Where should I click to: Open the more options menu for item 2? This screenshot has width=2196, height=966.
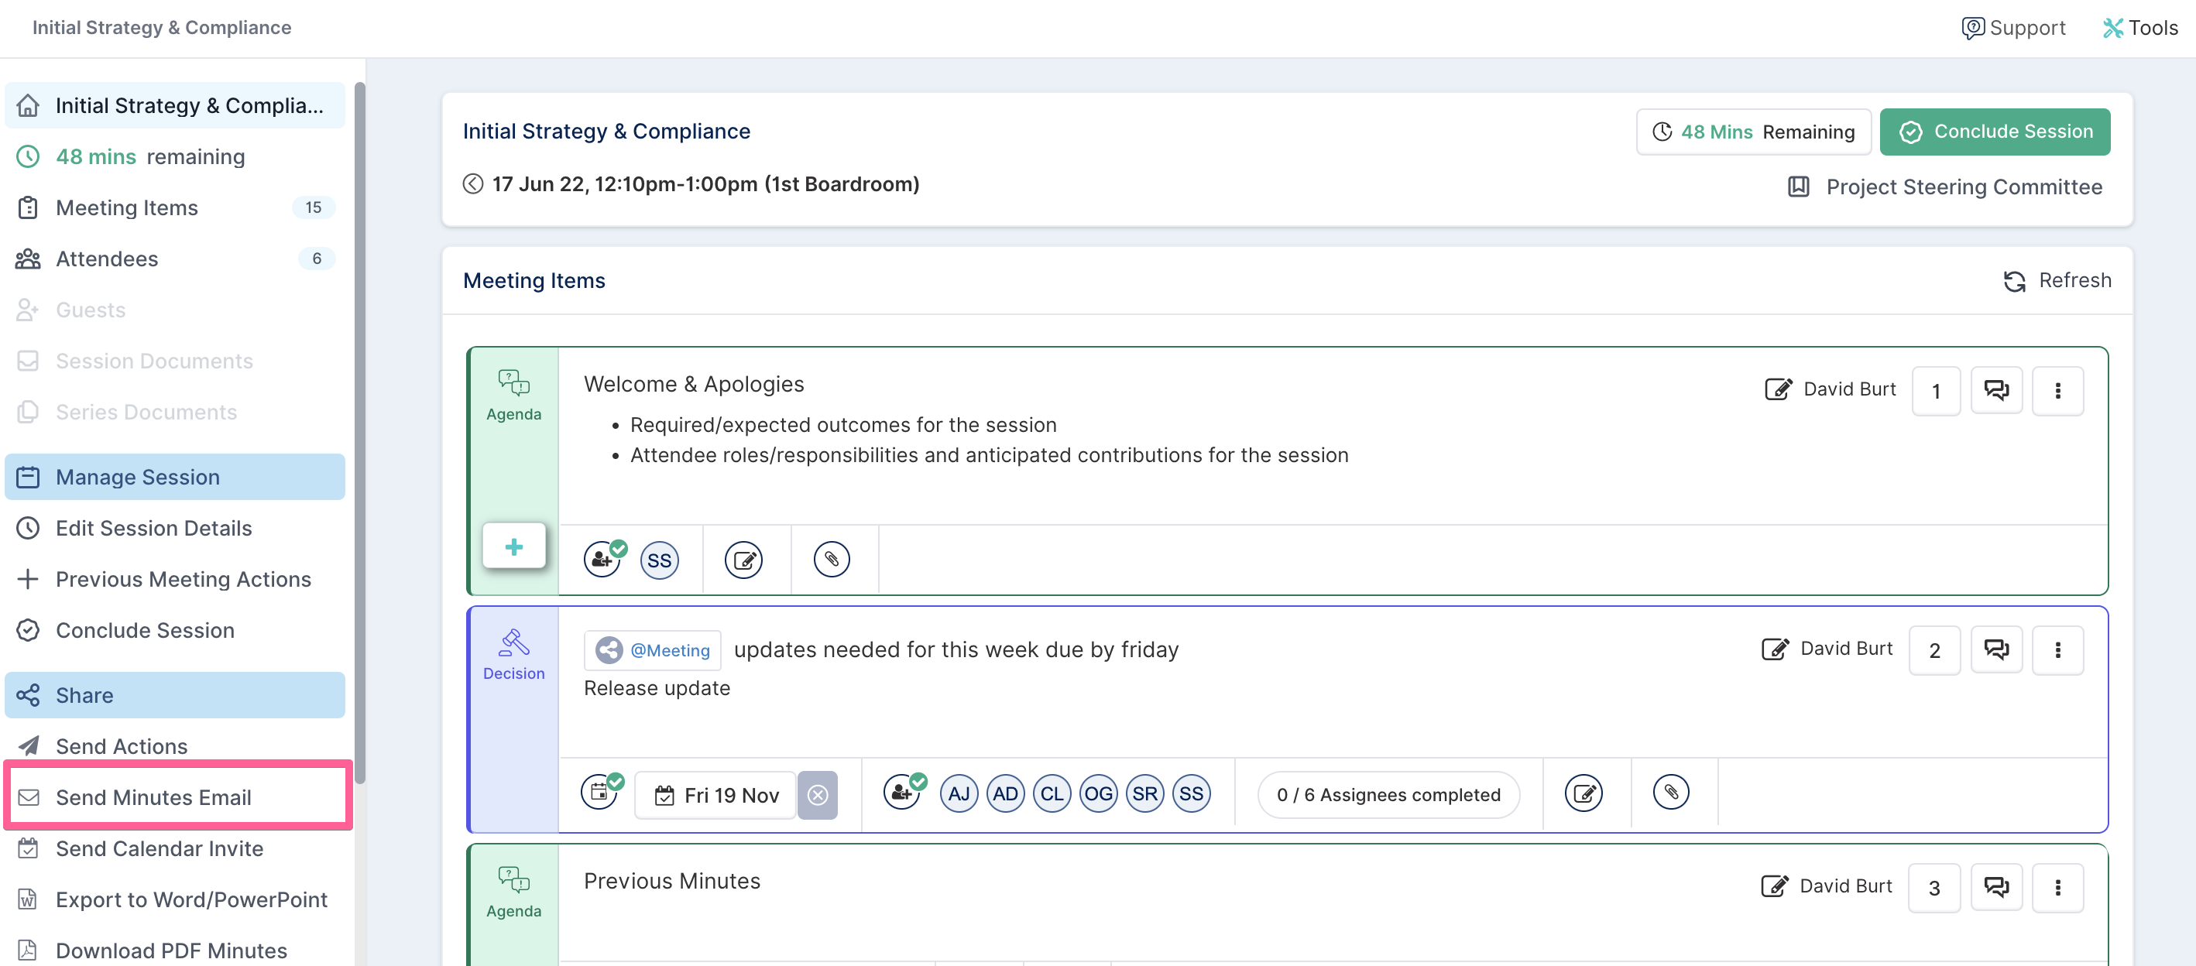point(2058,650)
